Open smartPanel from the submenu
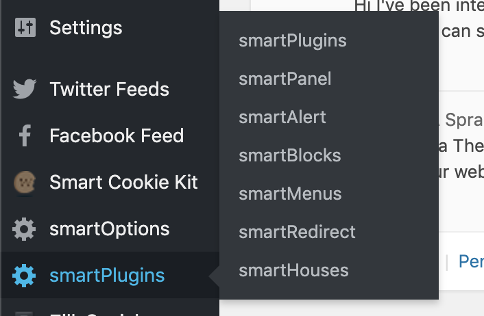Viewport: 484px width, 316px height. [285, 79]
